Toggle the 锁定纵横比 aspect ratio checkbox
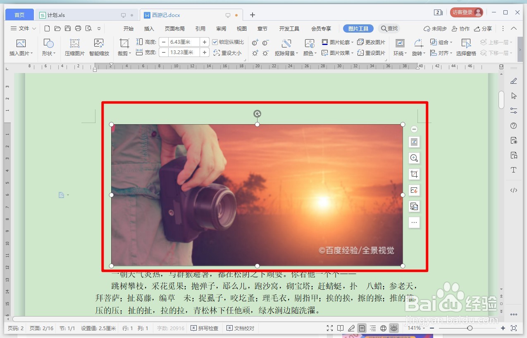This screenshot has height=338, width=527. [215, 42]
